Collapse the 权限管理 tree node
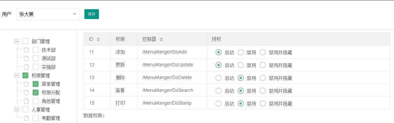Image resolution: width=394 pixels, height=123 pixels. coord(17,75)
